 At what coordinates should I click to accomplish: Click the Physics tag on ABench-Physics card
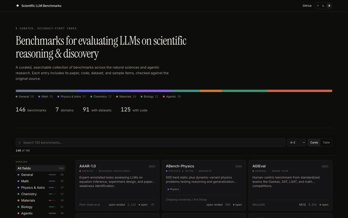pos(173,189)
